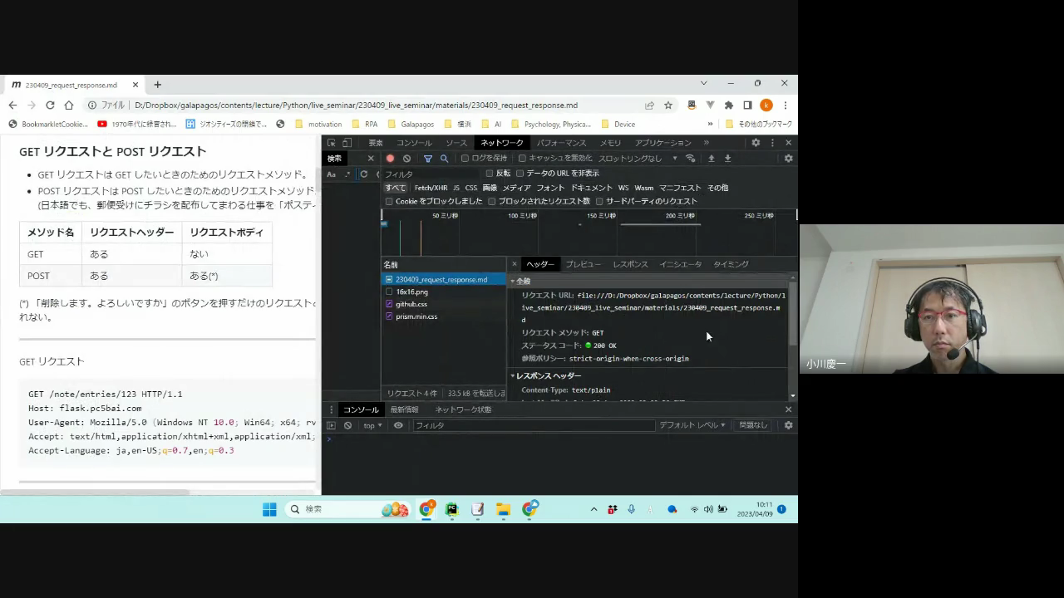Switch to the パフォーマンス DevTools tab

tap(561, 143)
